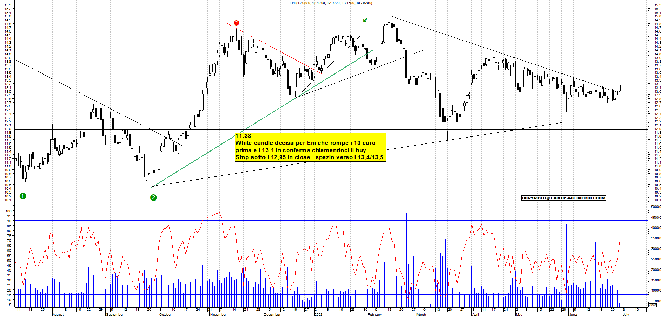The image size is (662, 316).
Task: Click the 100 oscillator axis label
Action: [8, 211]
